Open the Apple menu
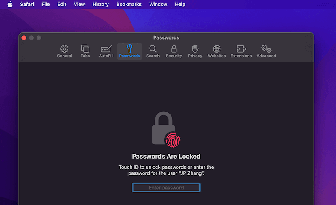Screen dimensions: 336x205 click(10, 4)
